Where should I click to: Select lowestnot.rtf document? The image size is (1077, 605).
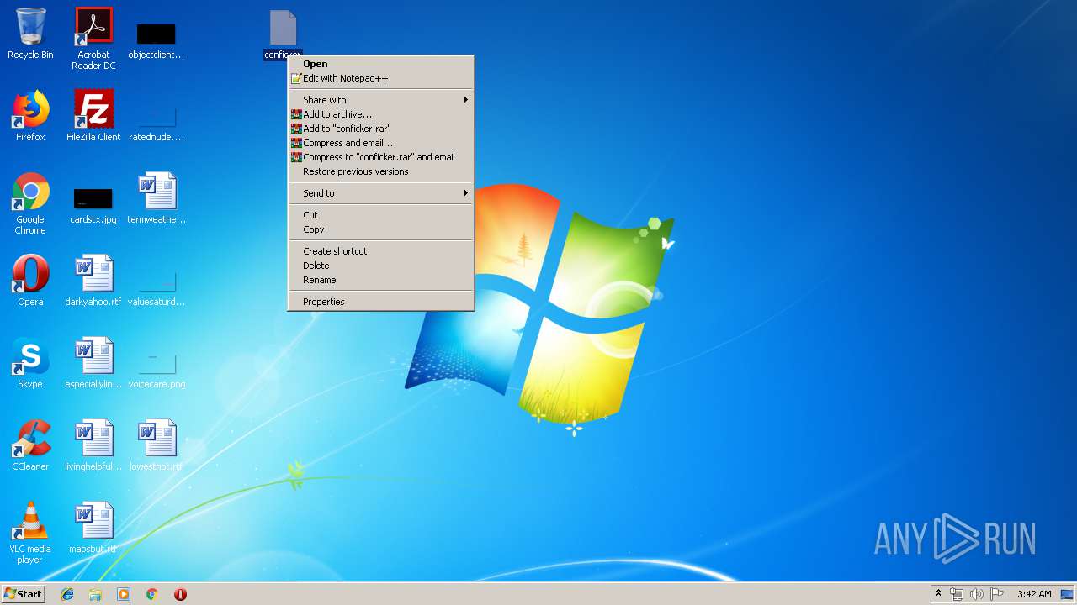156,445
